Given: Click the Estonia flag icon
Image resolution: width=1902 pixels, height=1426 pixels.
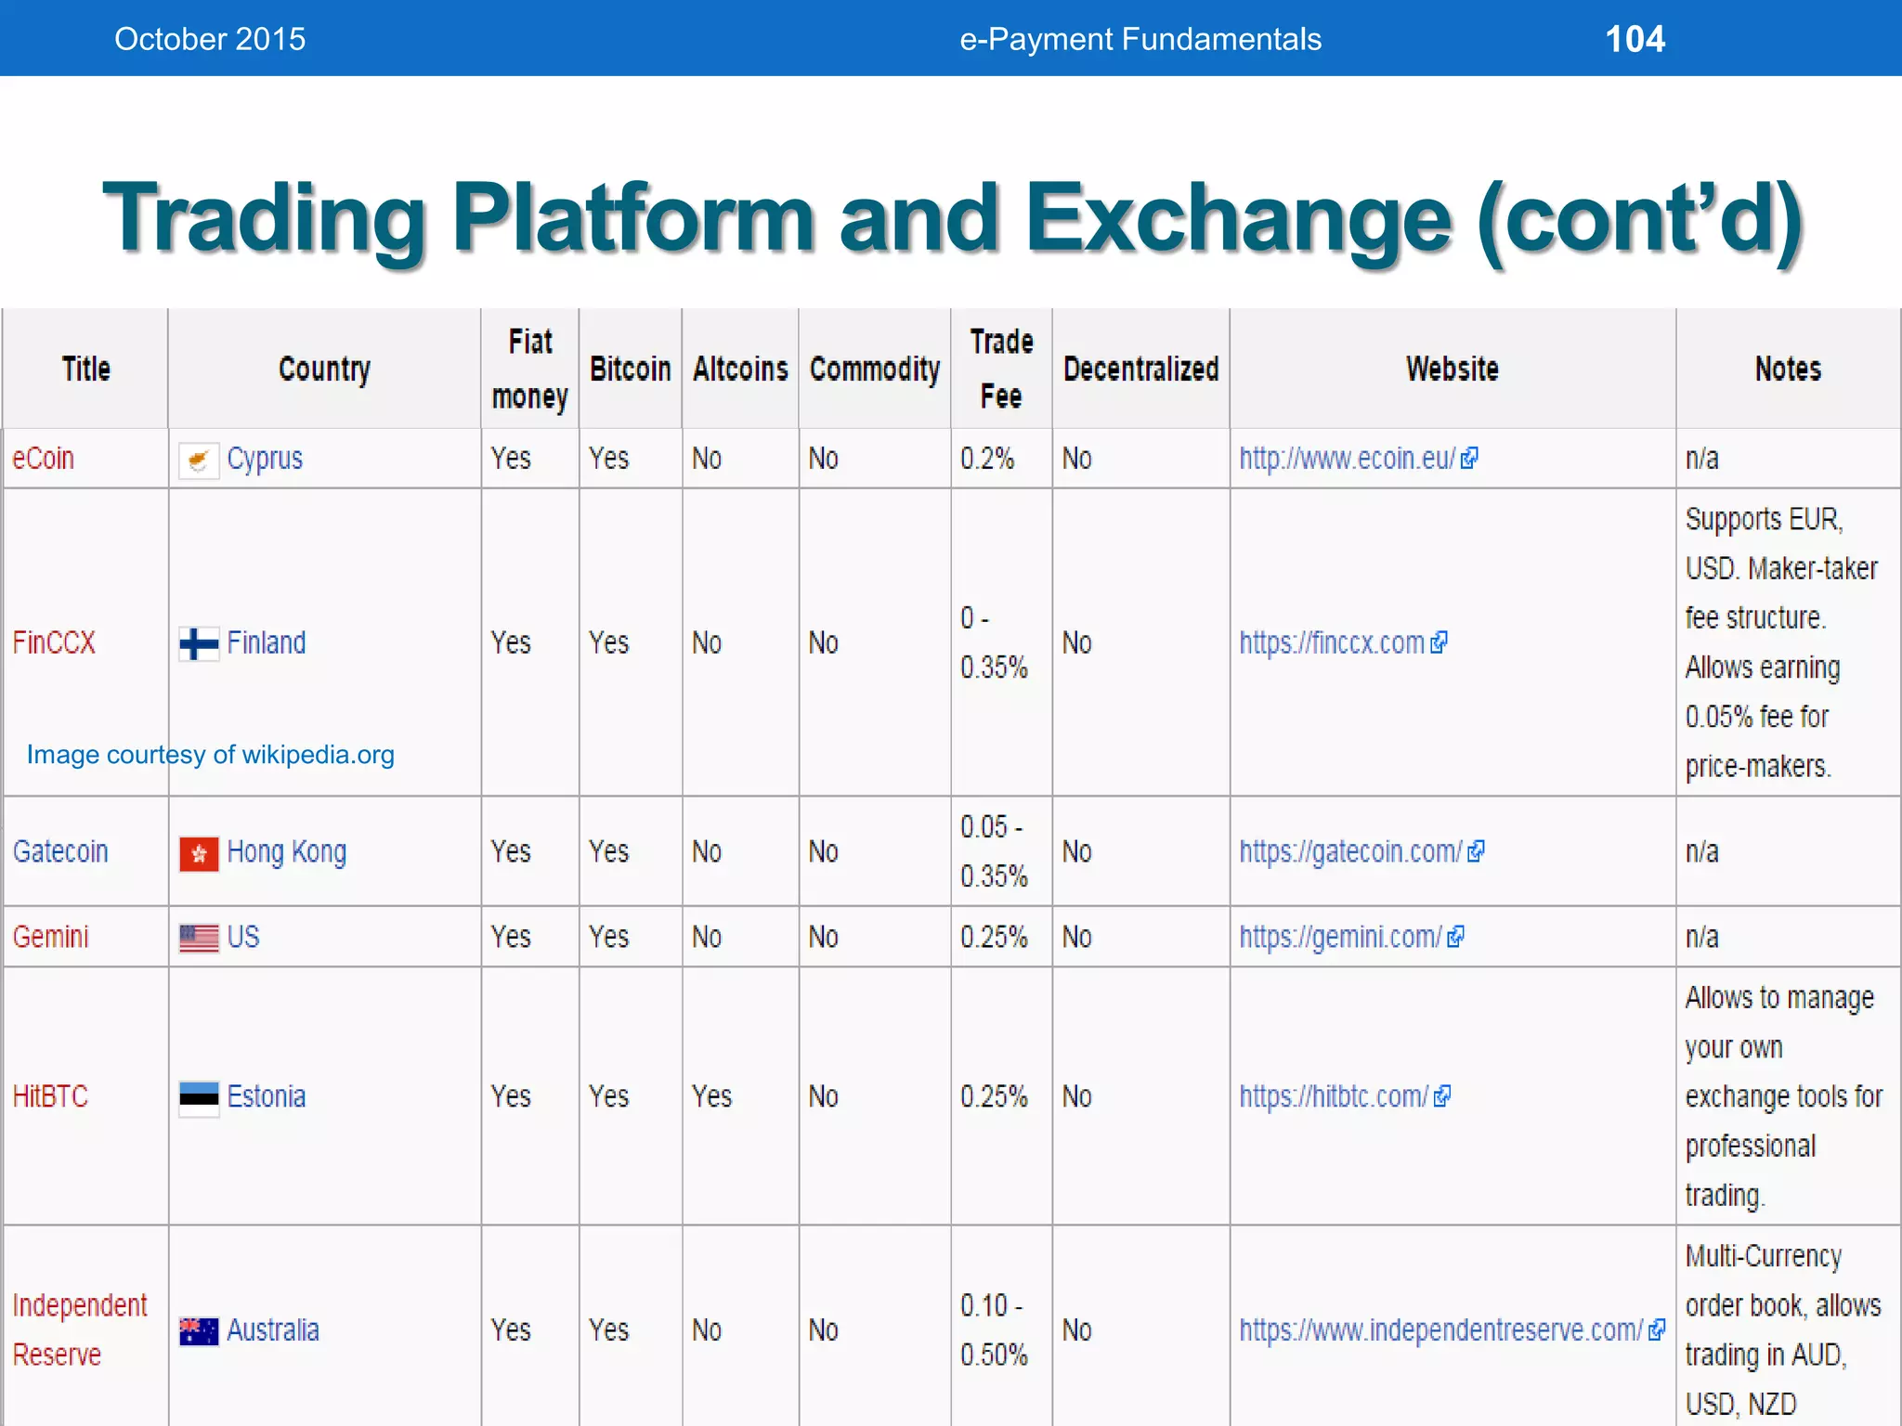Looking at the screenshot, I should tap(199, 1098).
